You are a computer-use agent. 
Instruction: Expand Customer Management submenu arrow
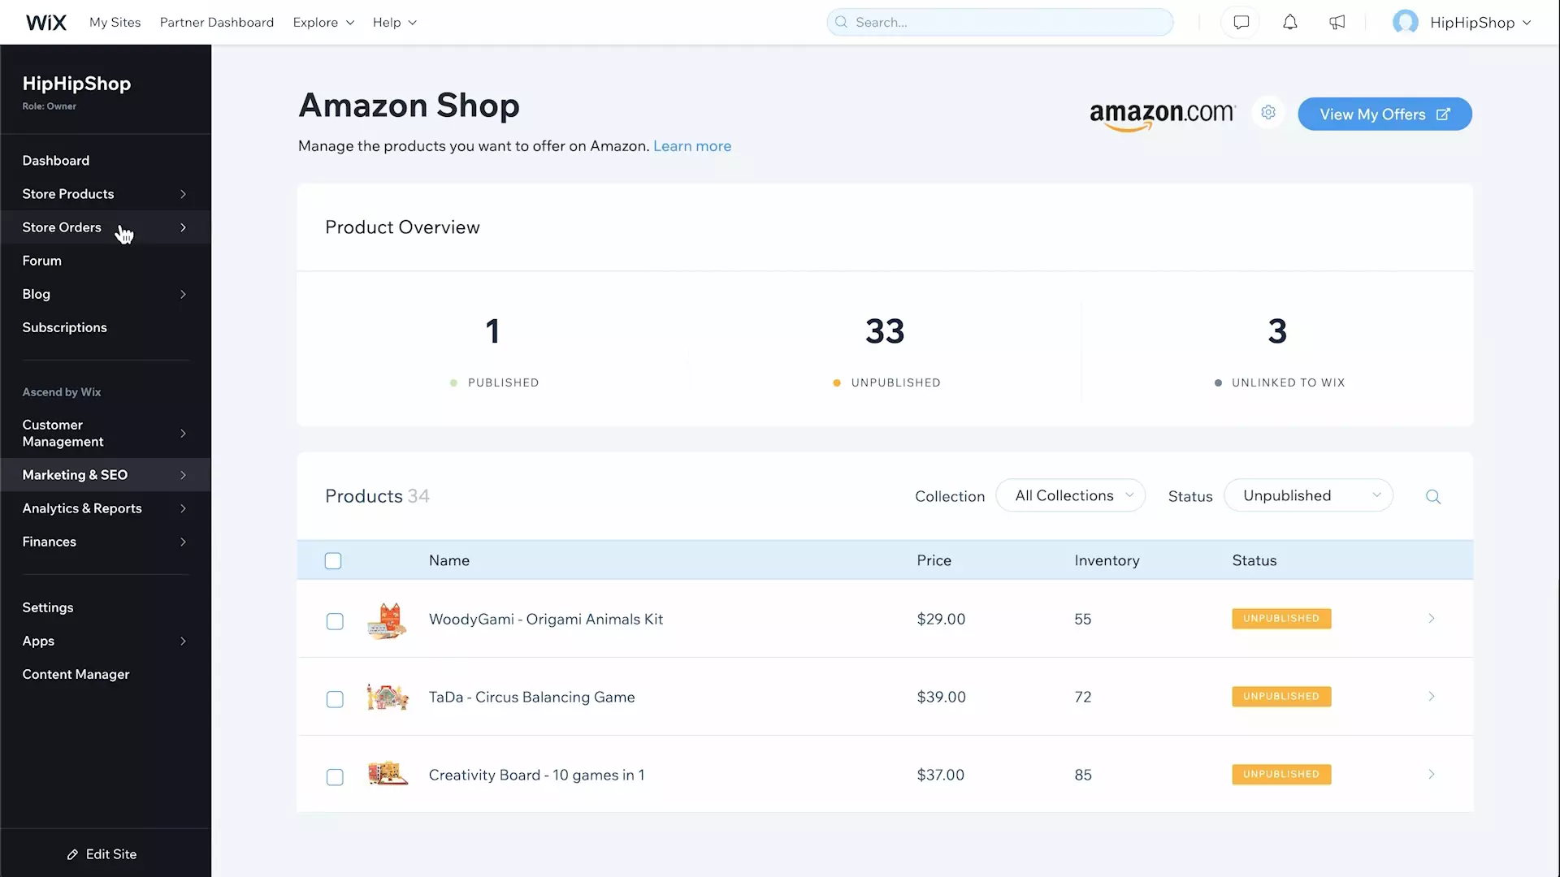click(183, 434)
